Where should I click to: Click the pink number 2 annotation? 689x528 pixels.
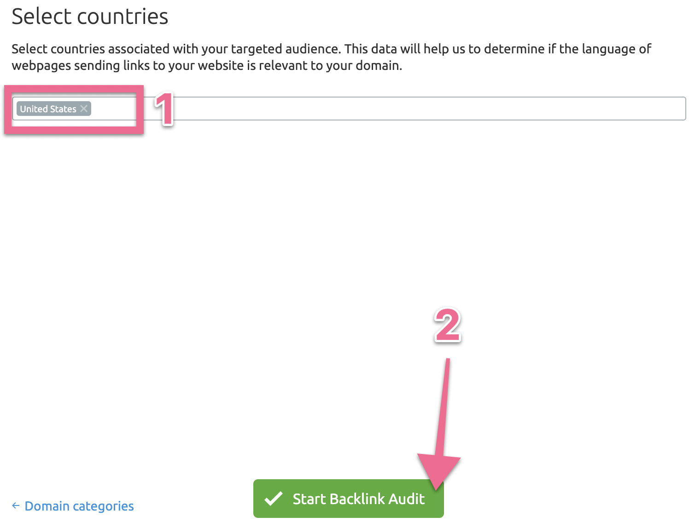click(x=447, y=325)
